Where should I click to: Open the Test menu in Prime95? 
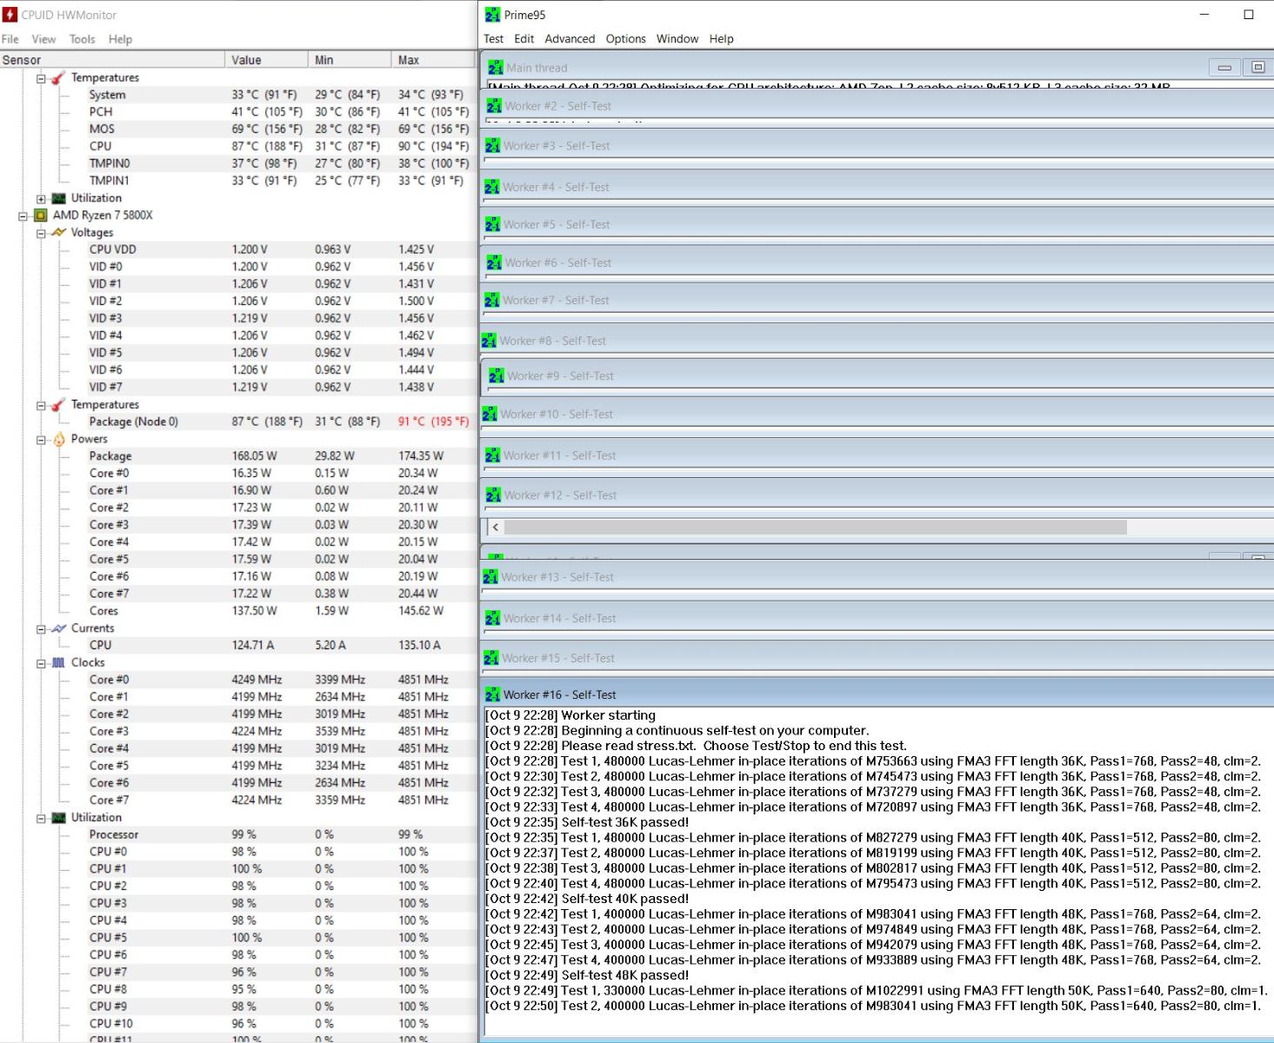point(494,39)
